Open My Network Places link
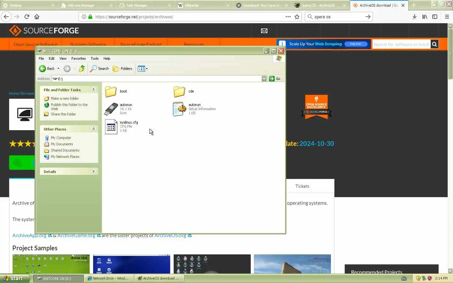Screen dimensions: 453x283 click(x=65, y=157)
